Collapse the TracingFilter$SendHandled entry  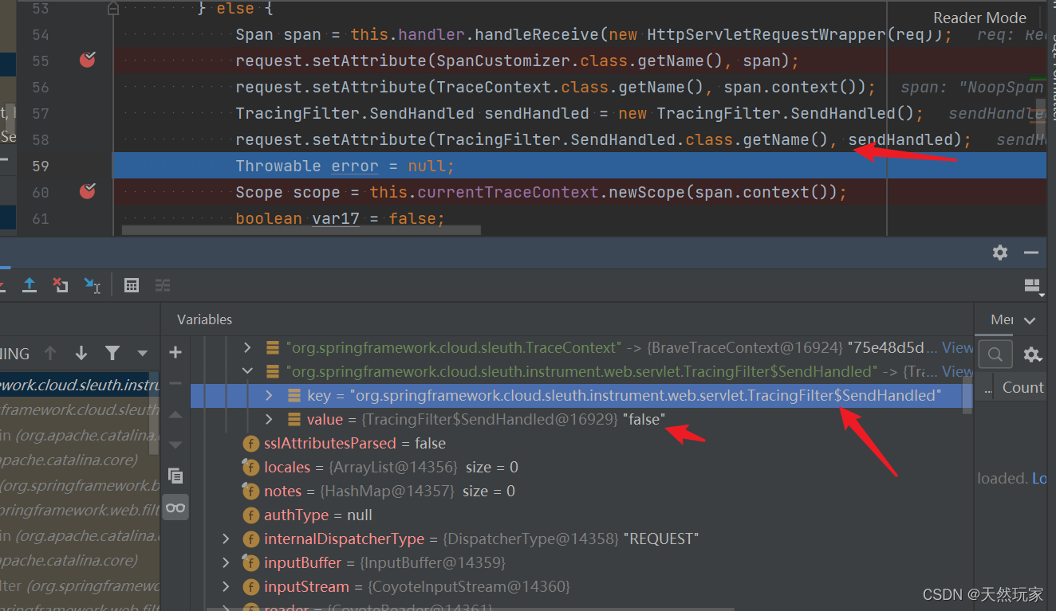click(247, 371)
